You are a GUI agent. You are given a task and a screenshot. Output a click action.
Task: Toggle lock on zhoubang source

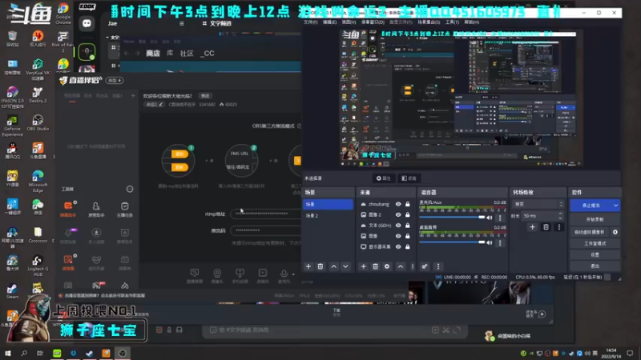(408, 204)
